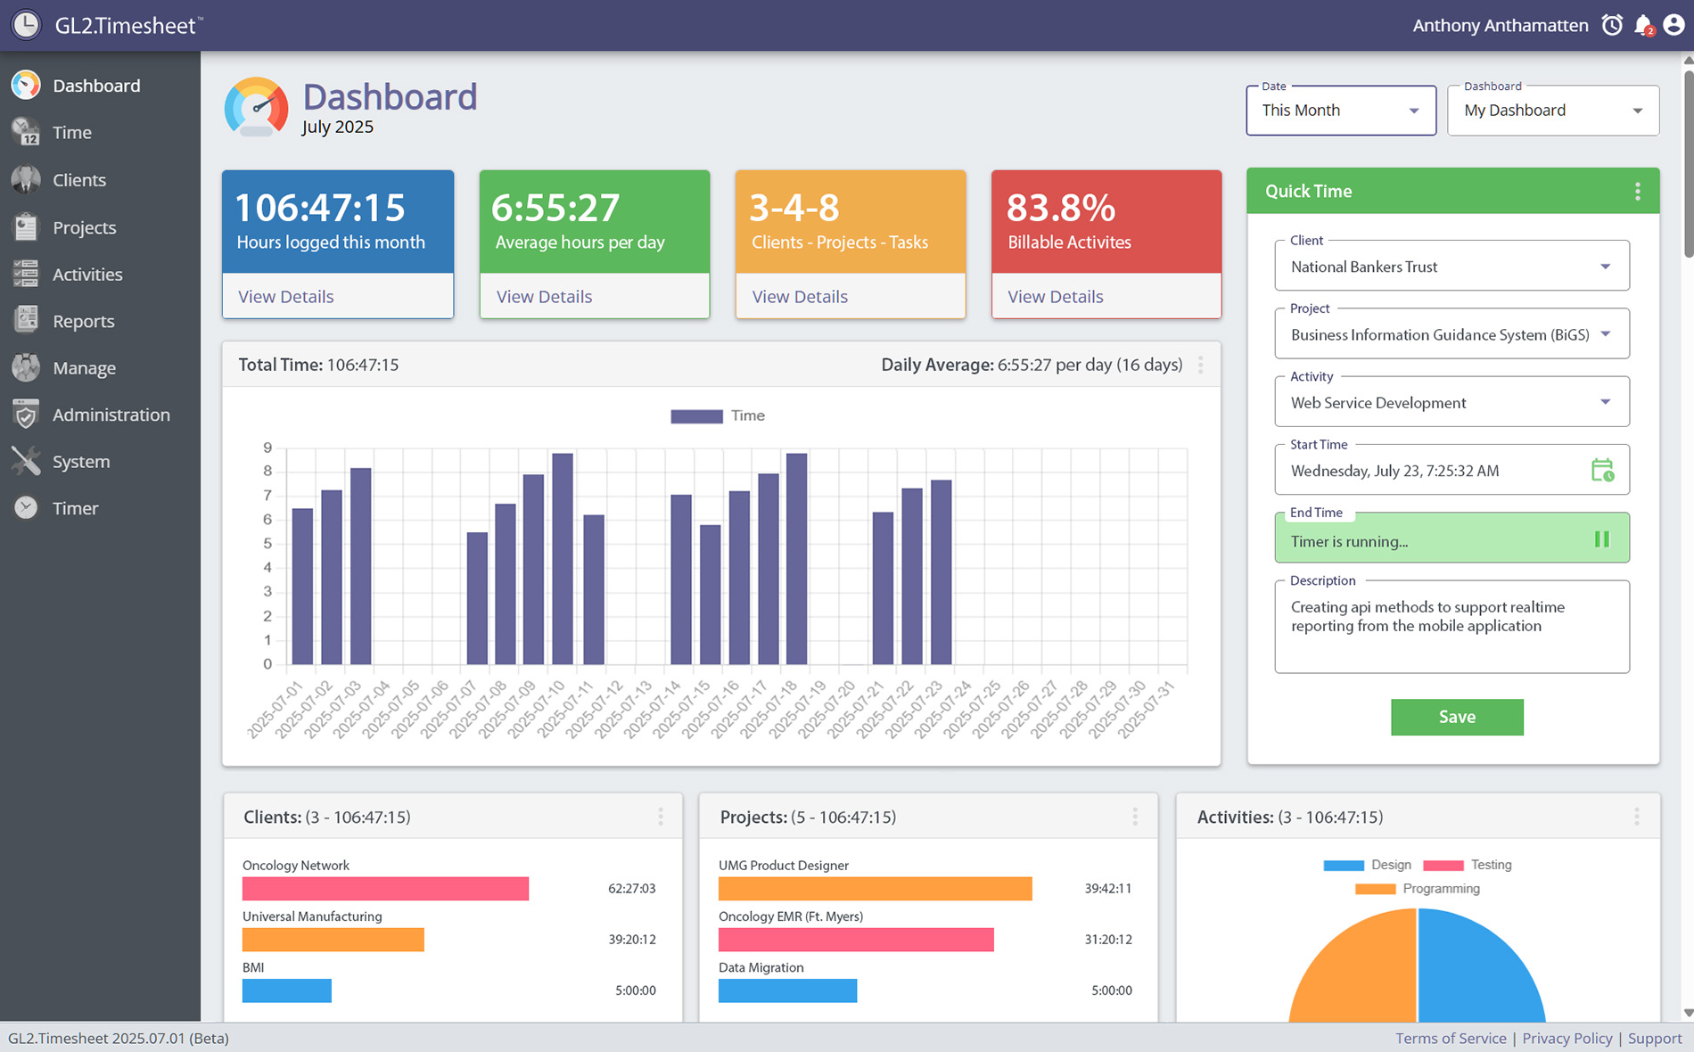
Task: Click the Timer clock sidebar icon
Action: click(26, 507)
